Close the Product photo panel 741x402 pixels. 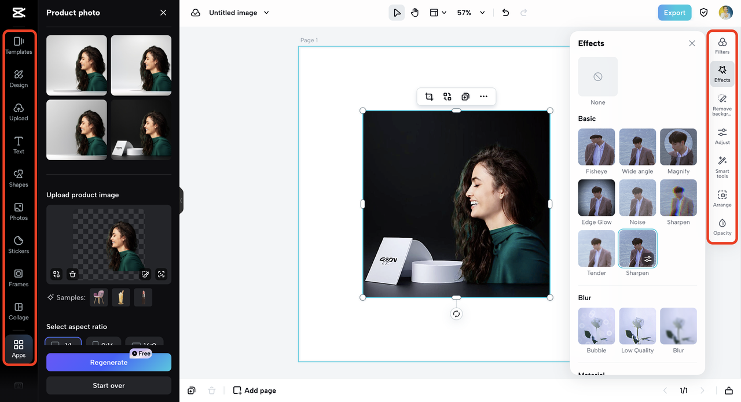click(x=163, y=13)
